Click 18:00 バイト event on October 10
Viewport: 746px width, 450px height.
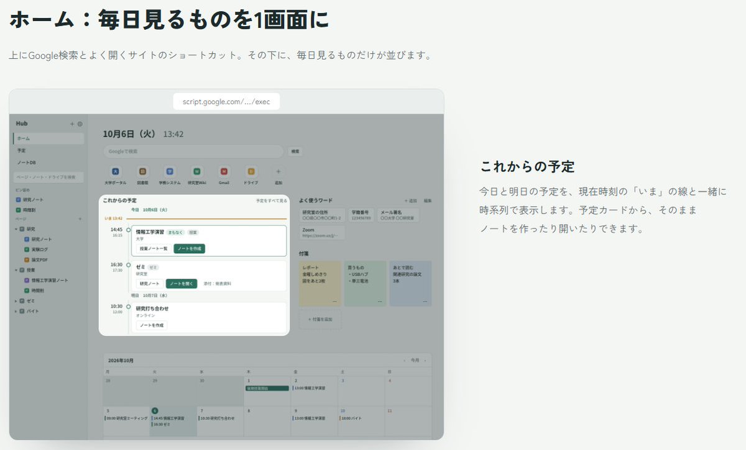(x=350, y=418)
